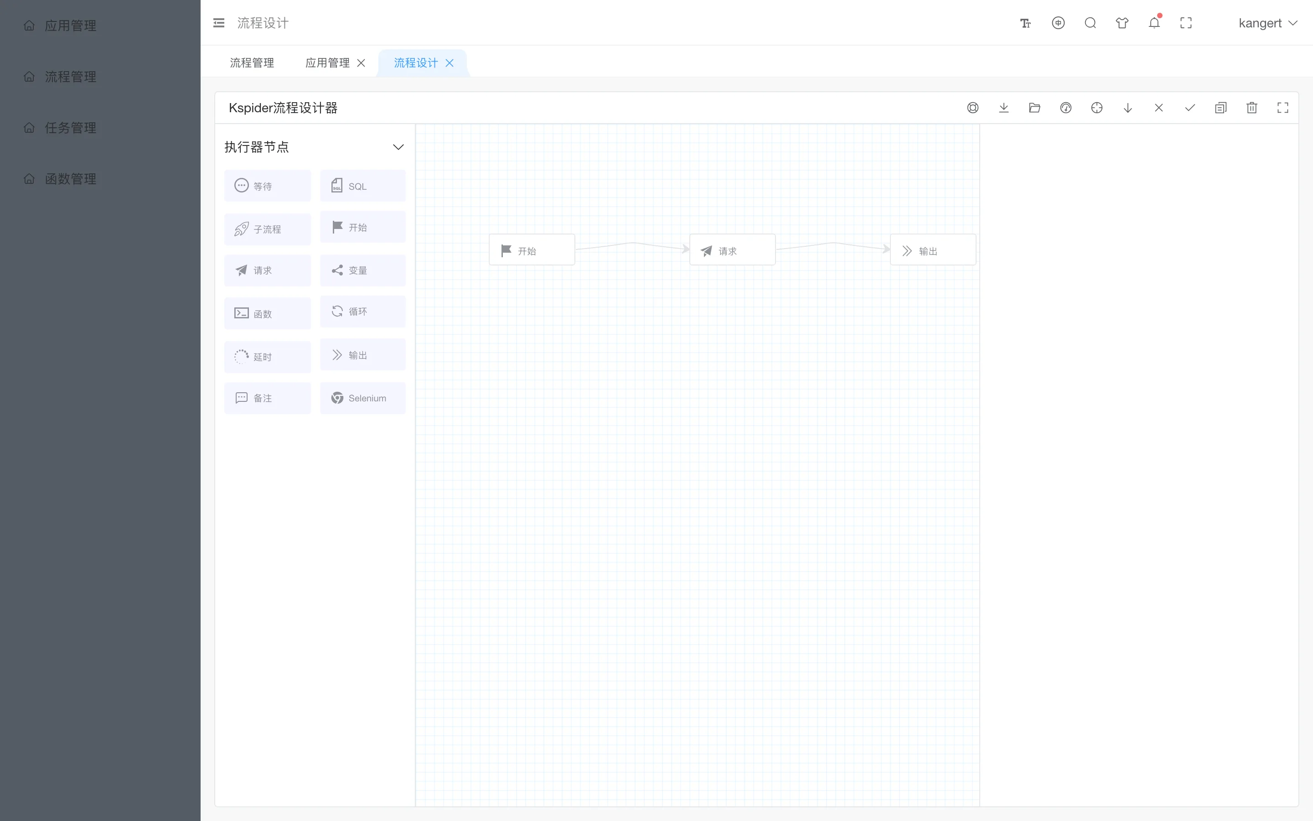Open the folder icon in designer toolbar
Viewport: 1313px width, 821px height.
(x=1034, y=108)
